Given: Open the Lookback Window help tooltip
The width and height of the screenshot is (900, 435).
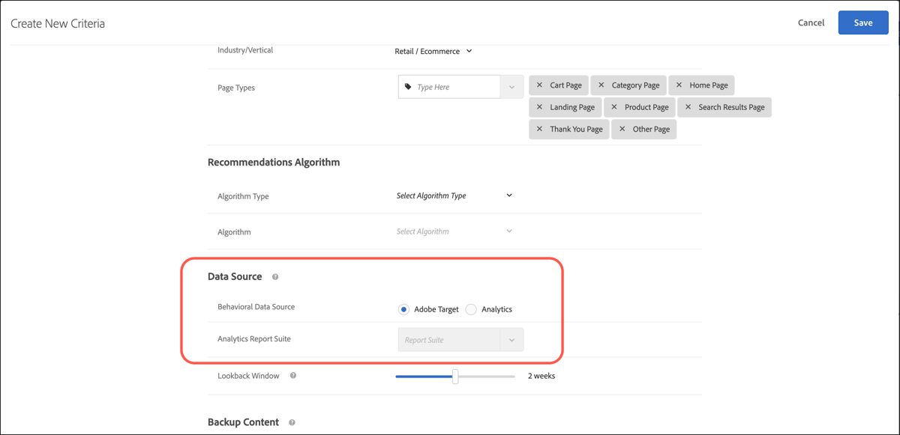Looking at the screenshot, I should click(x=293, y=376).
